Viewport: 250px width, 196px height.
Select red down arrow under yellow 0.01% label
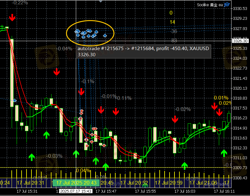point(215,106)
